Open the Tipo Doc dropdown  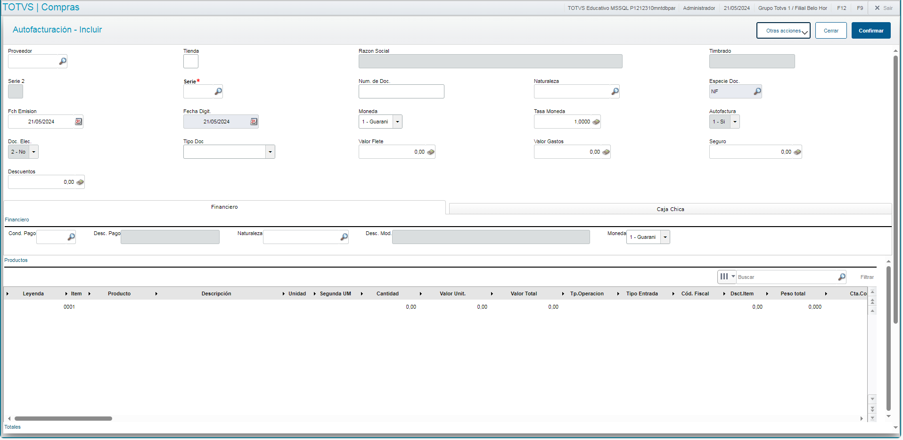(271, 152)
